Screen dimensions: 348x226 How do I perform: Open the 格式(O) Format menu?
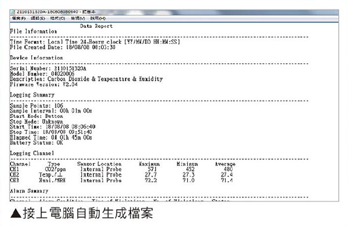(57, 18)
